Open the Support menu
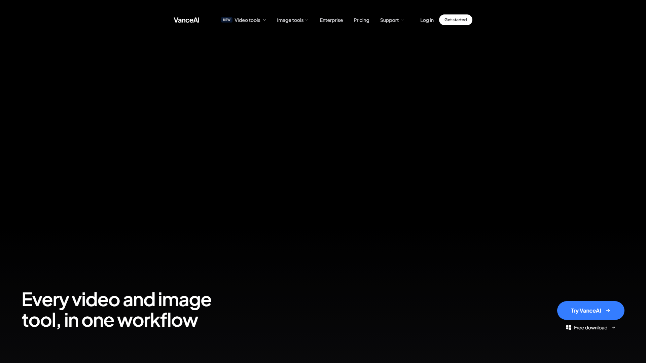This screenshot has width=646, height=363. click(x=389, y=20)
